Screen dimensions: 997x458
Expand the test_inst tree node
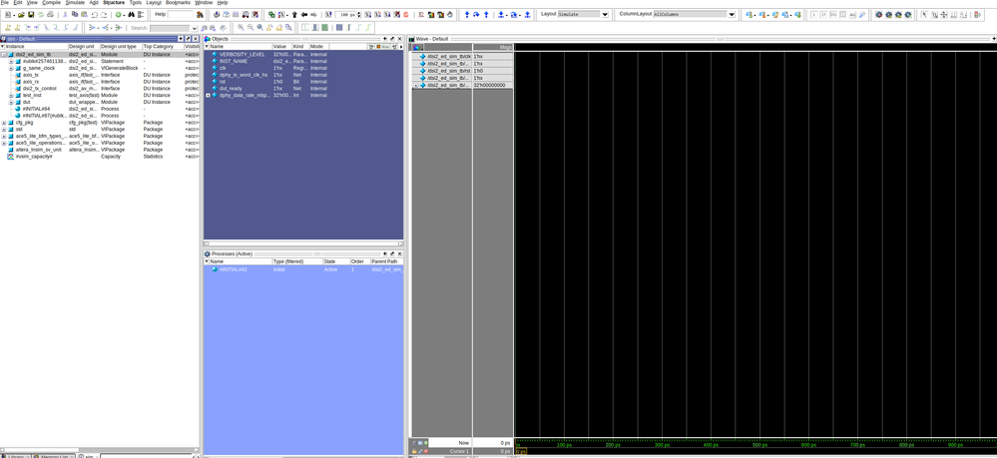click(11, 96)
